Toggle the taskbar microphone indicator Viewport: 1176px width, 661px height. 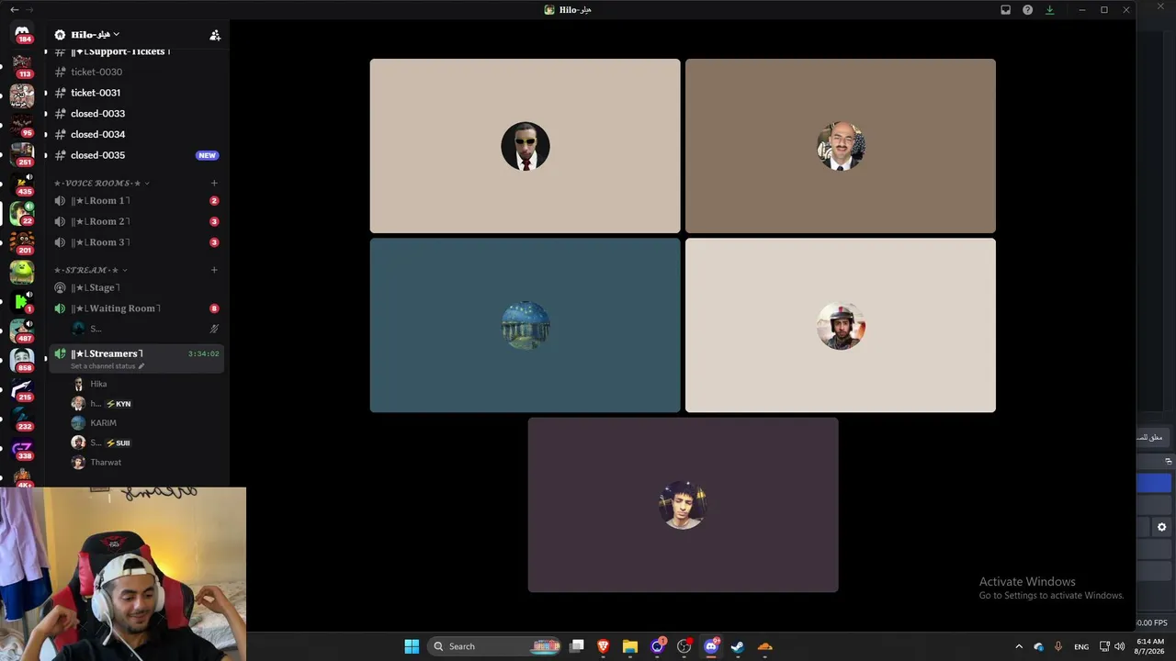pos(1058,646)
